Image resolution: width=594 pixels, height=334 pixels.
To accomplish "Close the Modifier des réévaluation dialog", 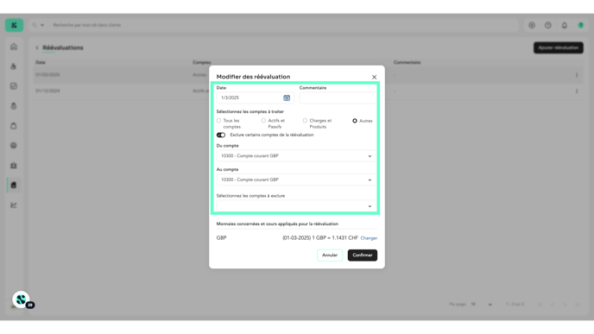I will [375, 78].
